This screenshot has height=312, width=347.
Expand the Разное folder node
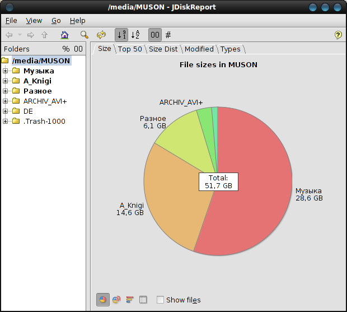[5, 91]
